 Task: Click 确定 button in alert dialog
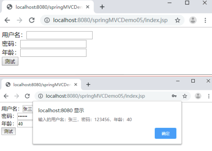[166, 133]
